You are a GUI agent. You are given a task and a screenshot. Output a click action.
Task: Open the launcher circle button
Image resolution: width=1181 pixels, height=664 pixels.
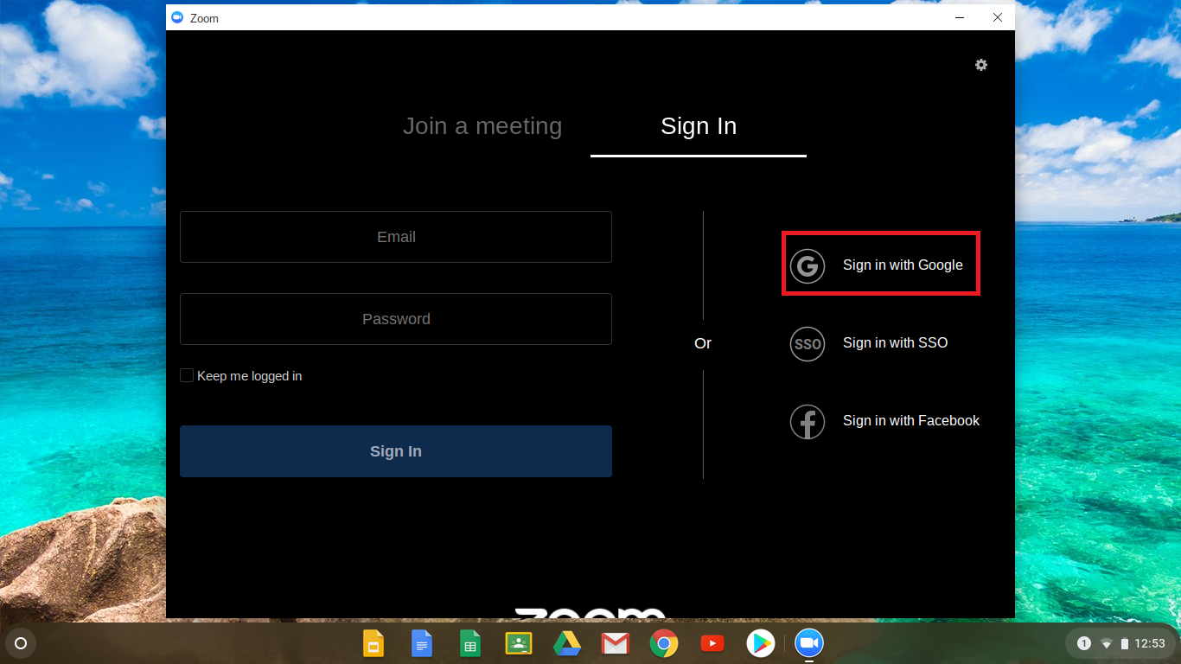point(21,643)
